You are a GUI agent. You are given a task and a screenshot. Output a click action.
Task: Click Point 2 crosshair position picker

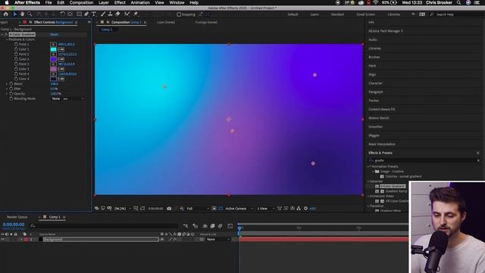[x=54, y=54]
